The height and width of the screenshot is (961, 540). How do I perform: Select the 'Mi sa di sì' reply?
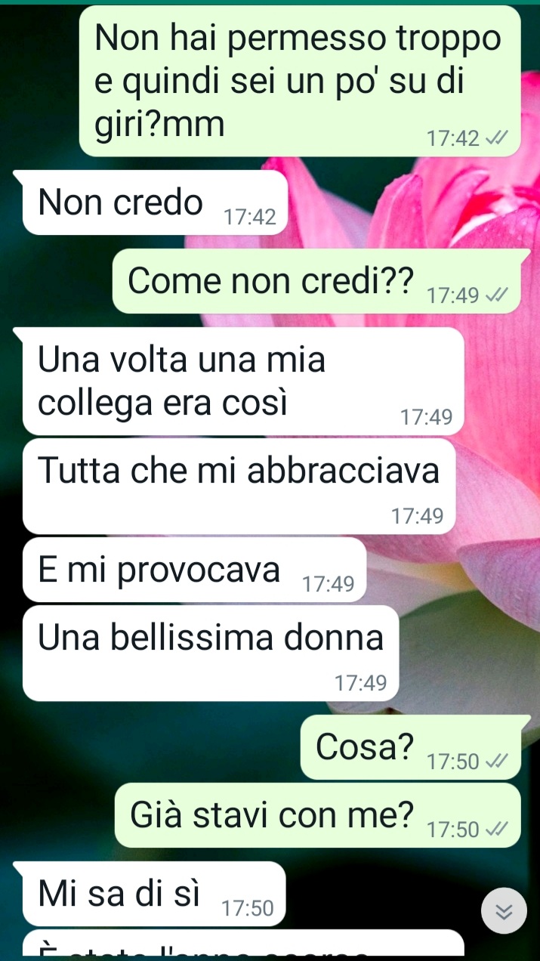point(154,894)
